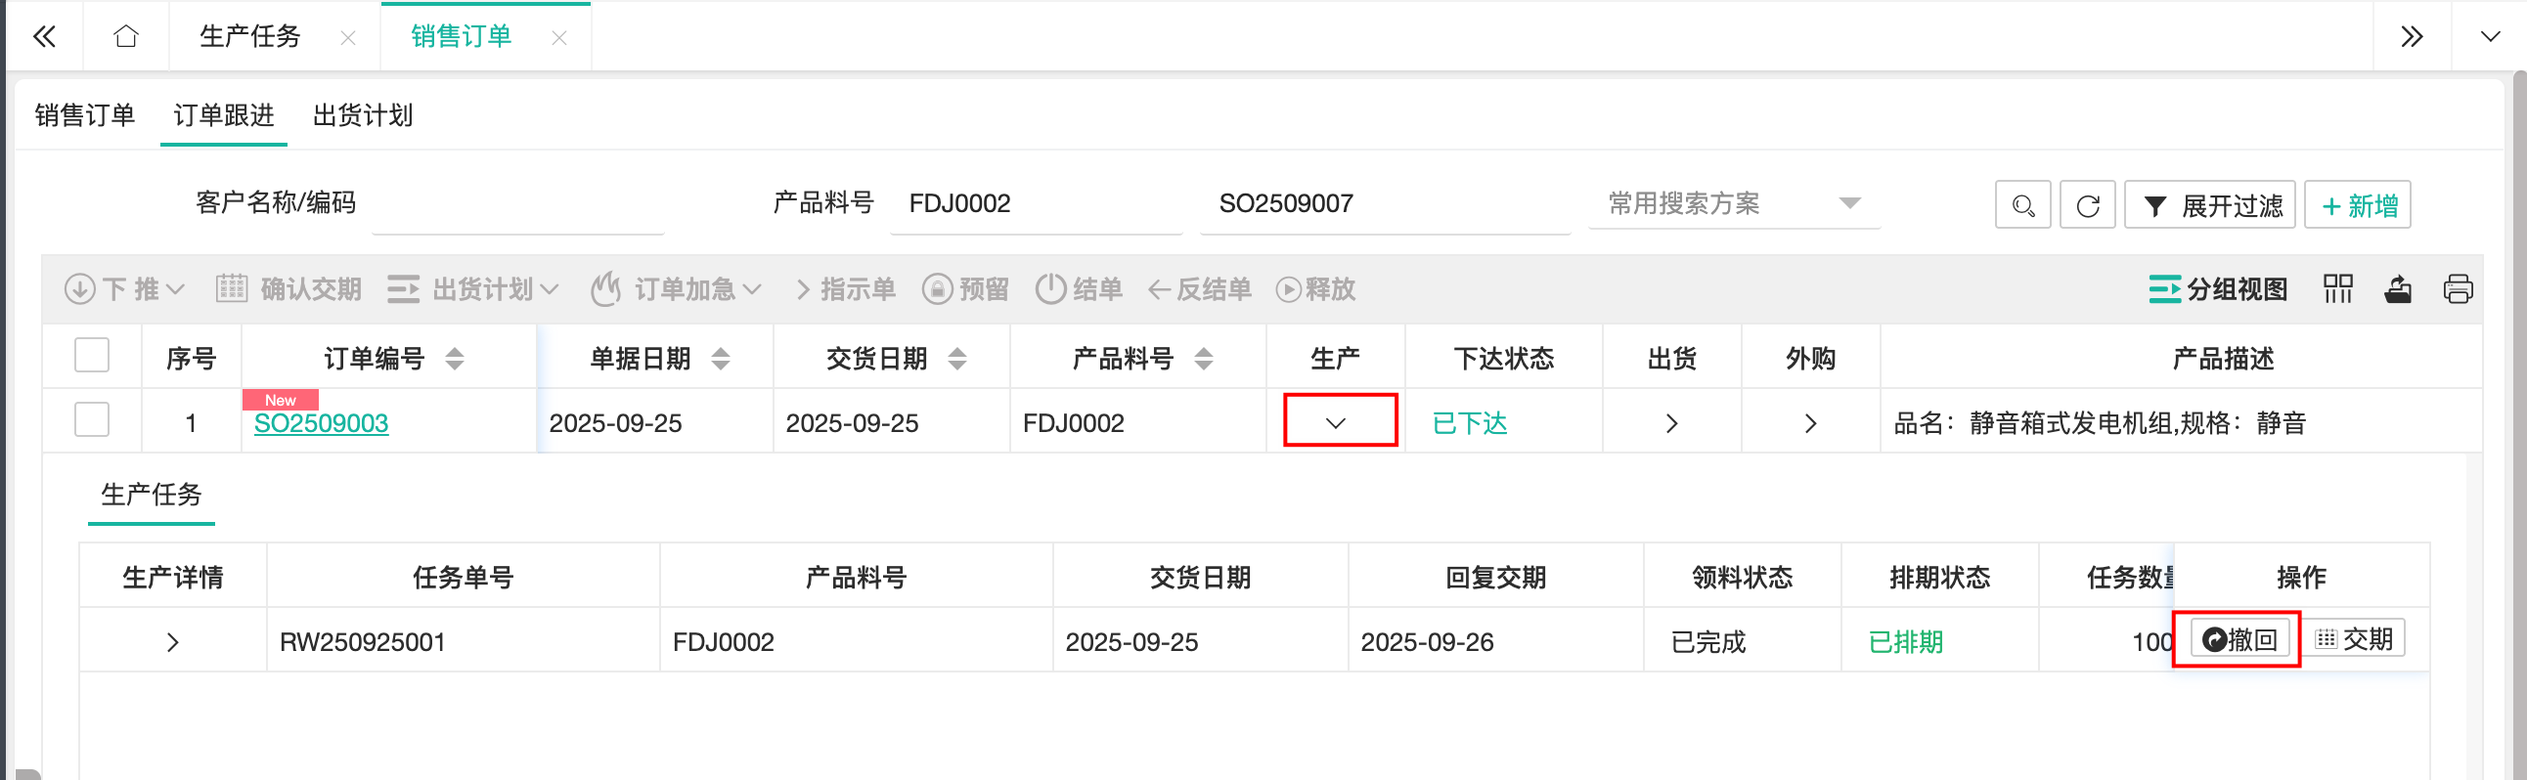
Task: Collapse the 生产 chevron for SO2509003
Action: point(1335,422)
